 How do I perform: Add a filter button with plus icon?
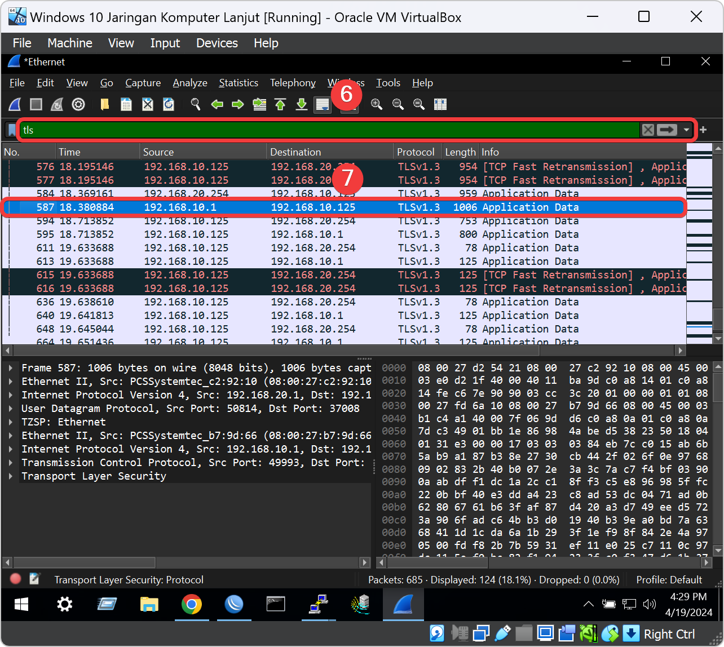tap(703, 130)
